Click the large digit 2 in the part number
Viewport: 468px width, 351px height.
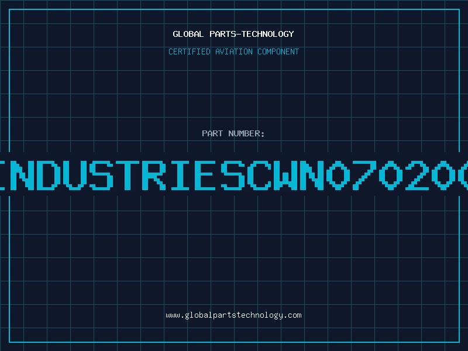point(417,175)
